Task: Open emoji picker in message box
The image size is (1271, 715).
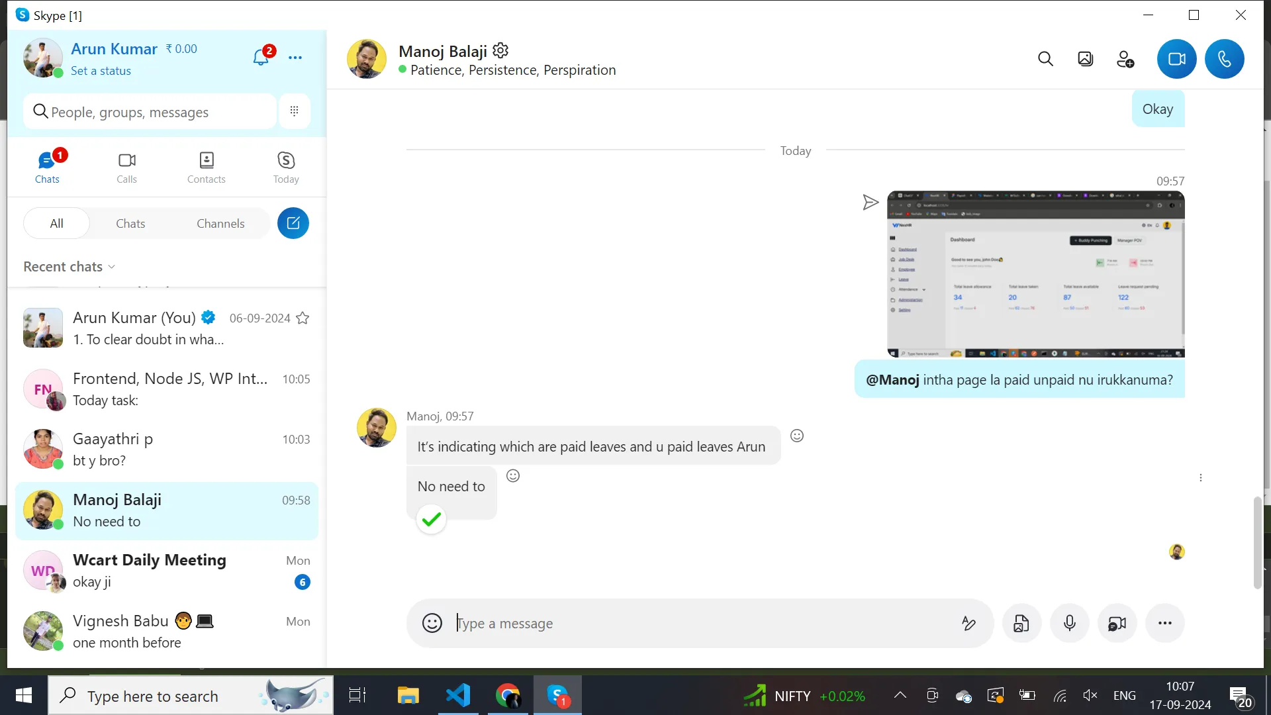Action: (432, 623)
